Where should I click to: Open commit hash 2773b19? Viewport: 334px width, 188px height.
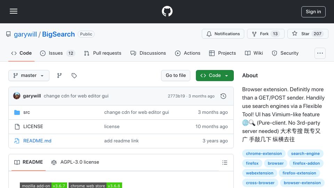pyautogui.click(x=176, y=96)
